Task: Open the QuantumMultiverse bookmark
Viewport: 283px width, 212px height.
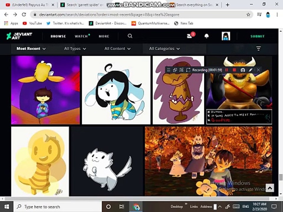Action: 150,23
